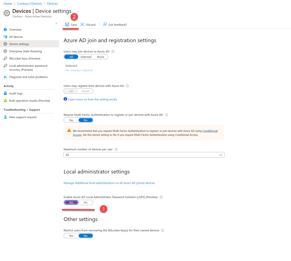This screenshot has height=261, width=291.
Task: View the Audit logs
Action: pyautogui.click(x=16, y=93)
